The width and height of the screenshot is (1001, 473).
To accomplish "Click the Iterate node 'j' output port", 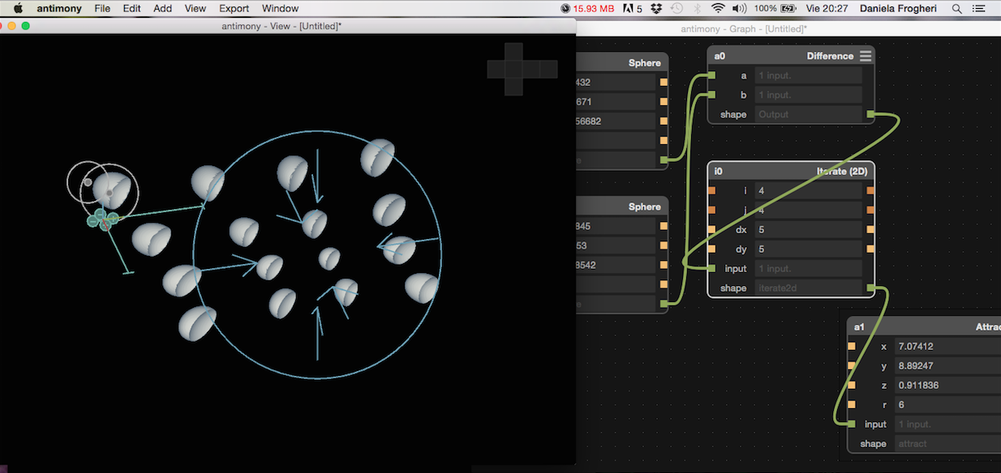I will pos(870,211).
